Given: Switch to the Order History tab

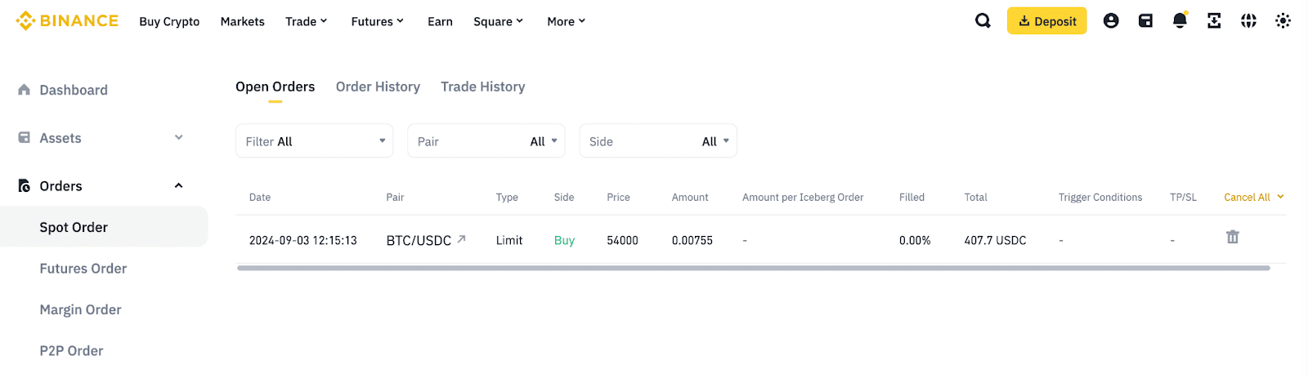Looking at the screenshot, I should click(x=378, y=87).
